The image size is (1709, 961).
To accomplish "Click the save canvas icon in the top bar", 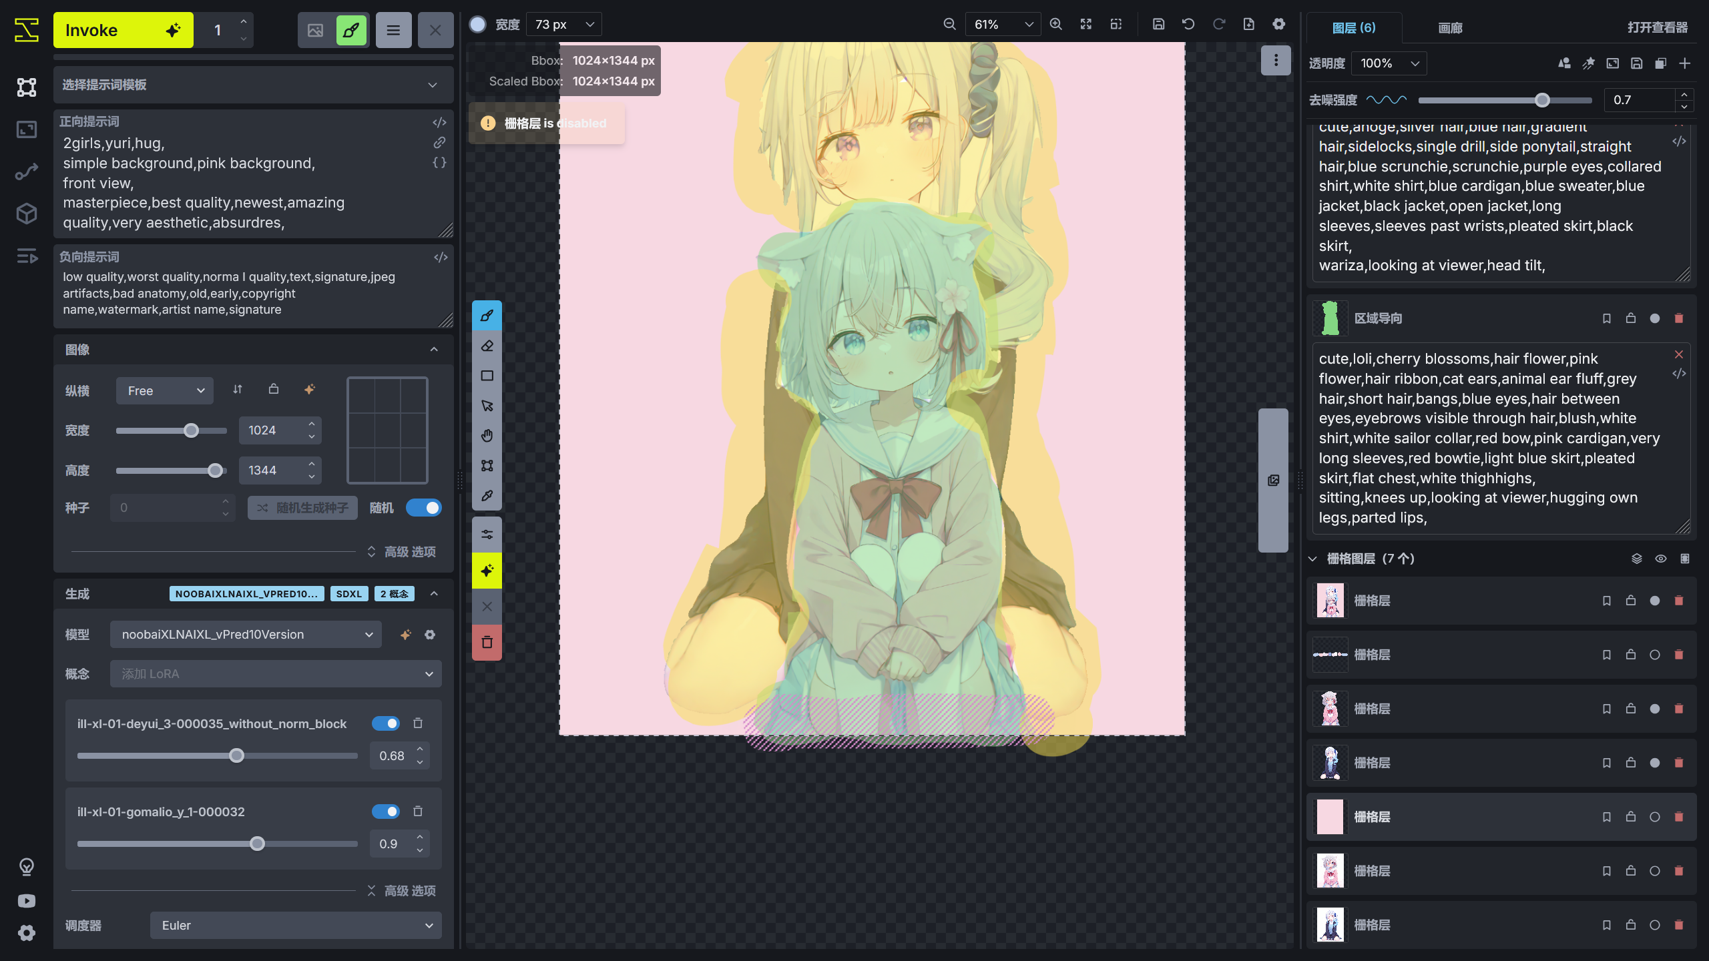I will point(1158,23).
